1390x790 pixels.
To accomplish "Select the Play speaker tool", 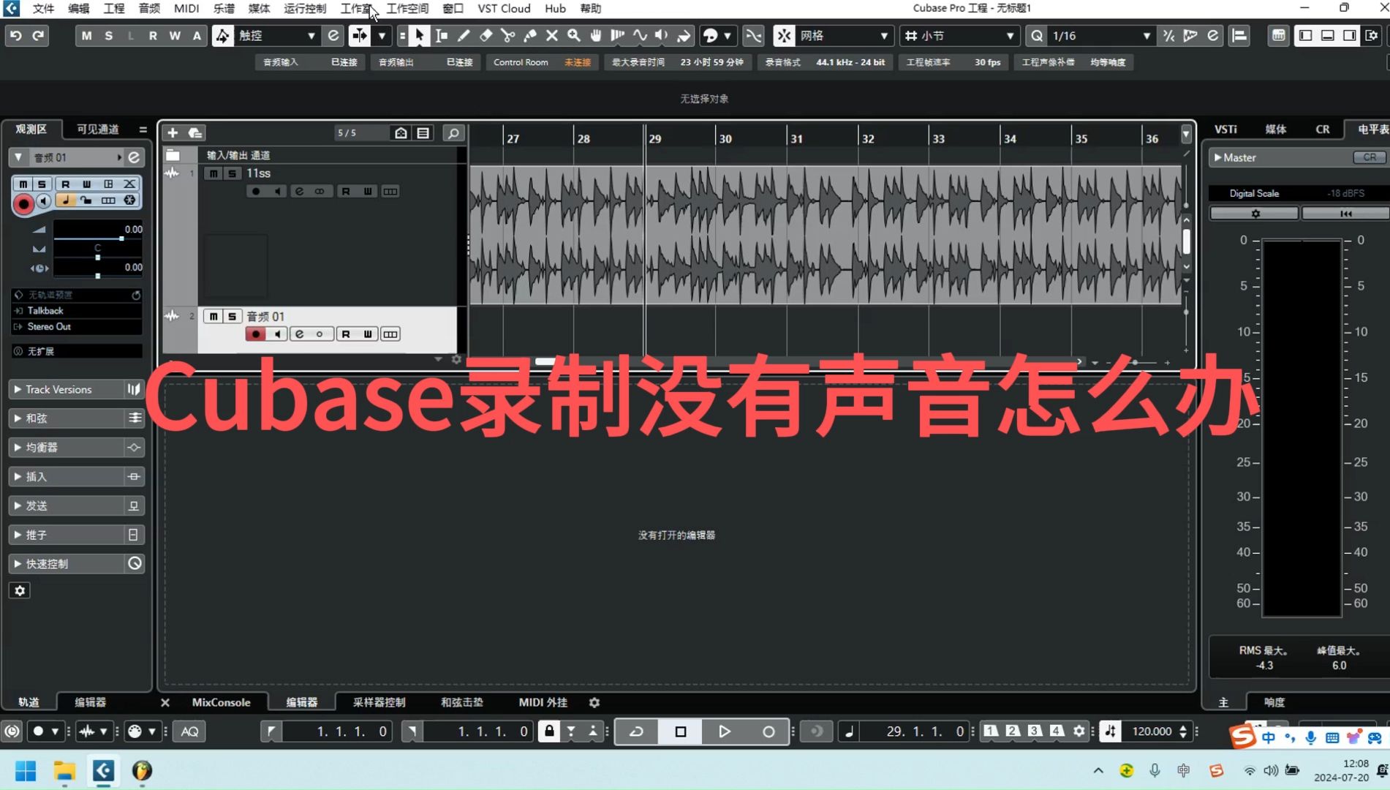I will 662,35.
